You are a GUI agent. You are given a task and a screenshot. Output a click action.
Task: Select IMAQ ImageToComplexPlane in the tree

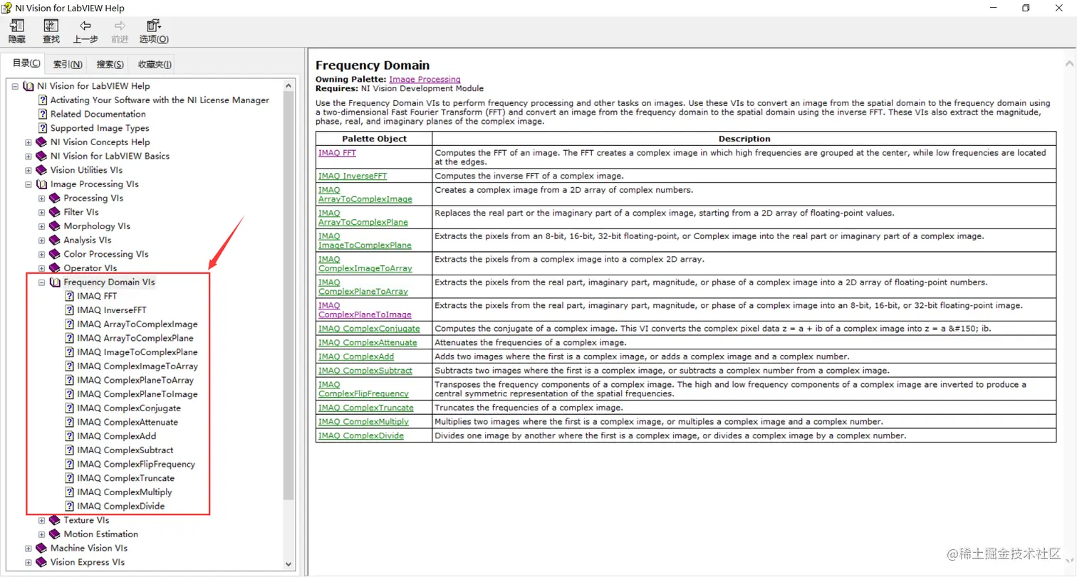coord(137,352)
